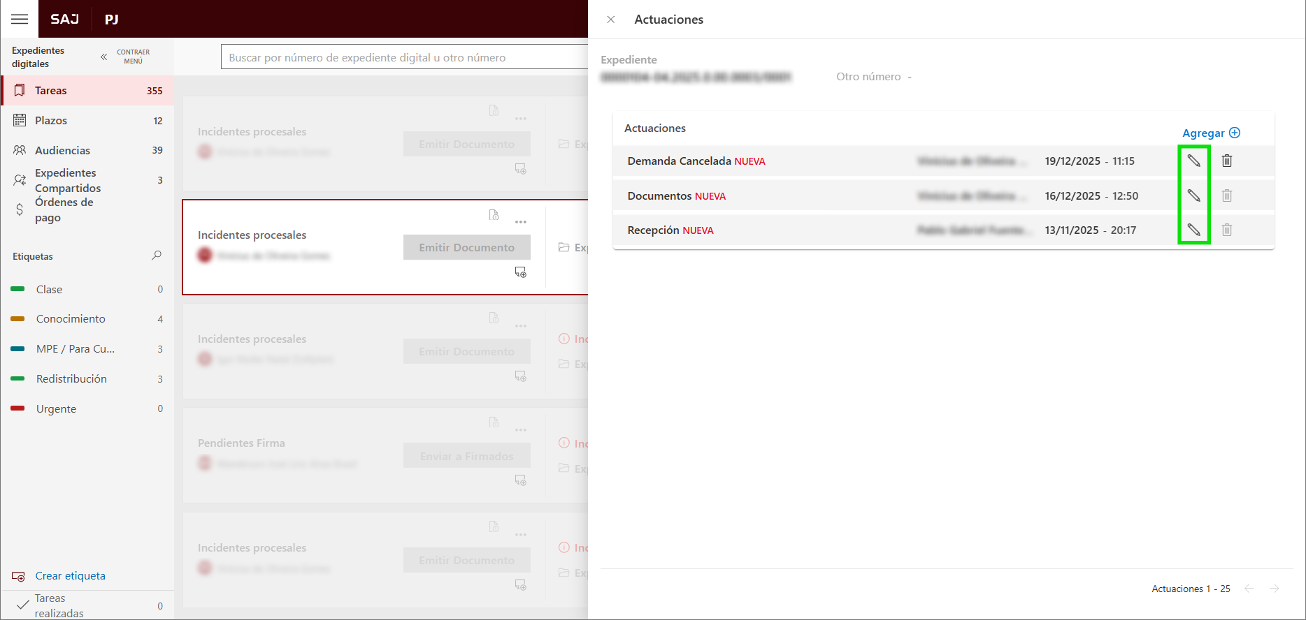
Task: Click the Órdenes de pago dollar icon
Action: pyautogui.click(x=20, y=209)
